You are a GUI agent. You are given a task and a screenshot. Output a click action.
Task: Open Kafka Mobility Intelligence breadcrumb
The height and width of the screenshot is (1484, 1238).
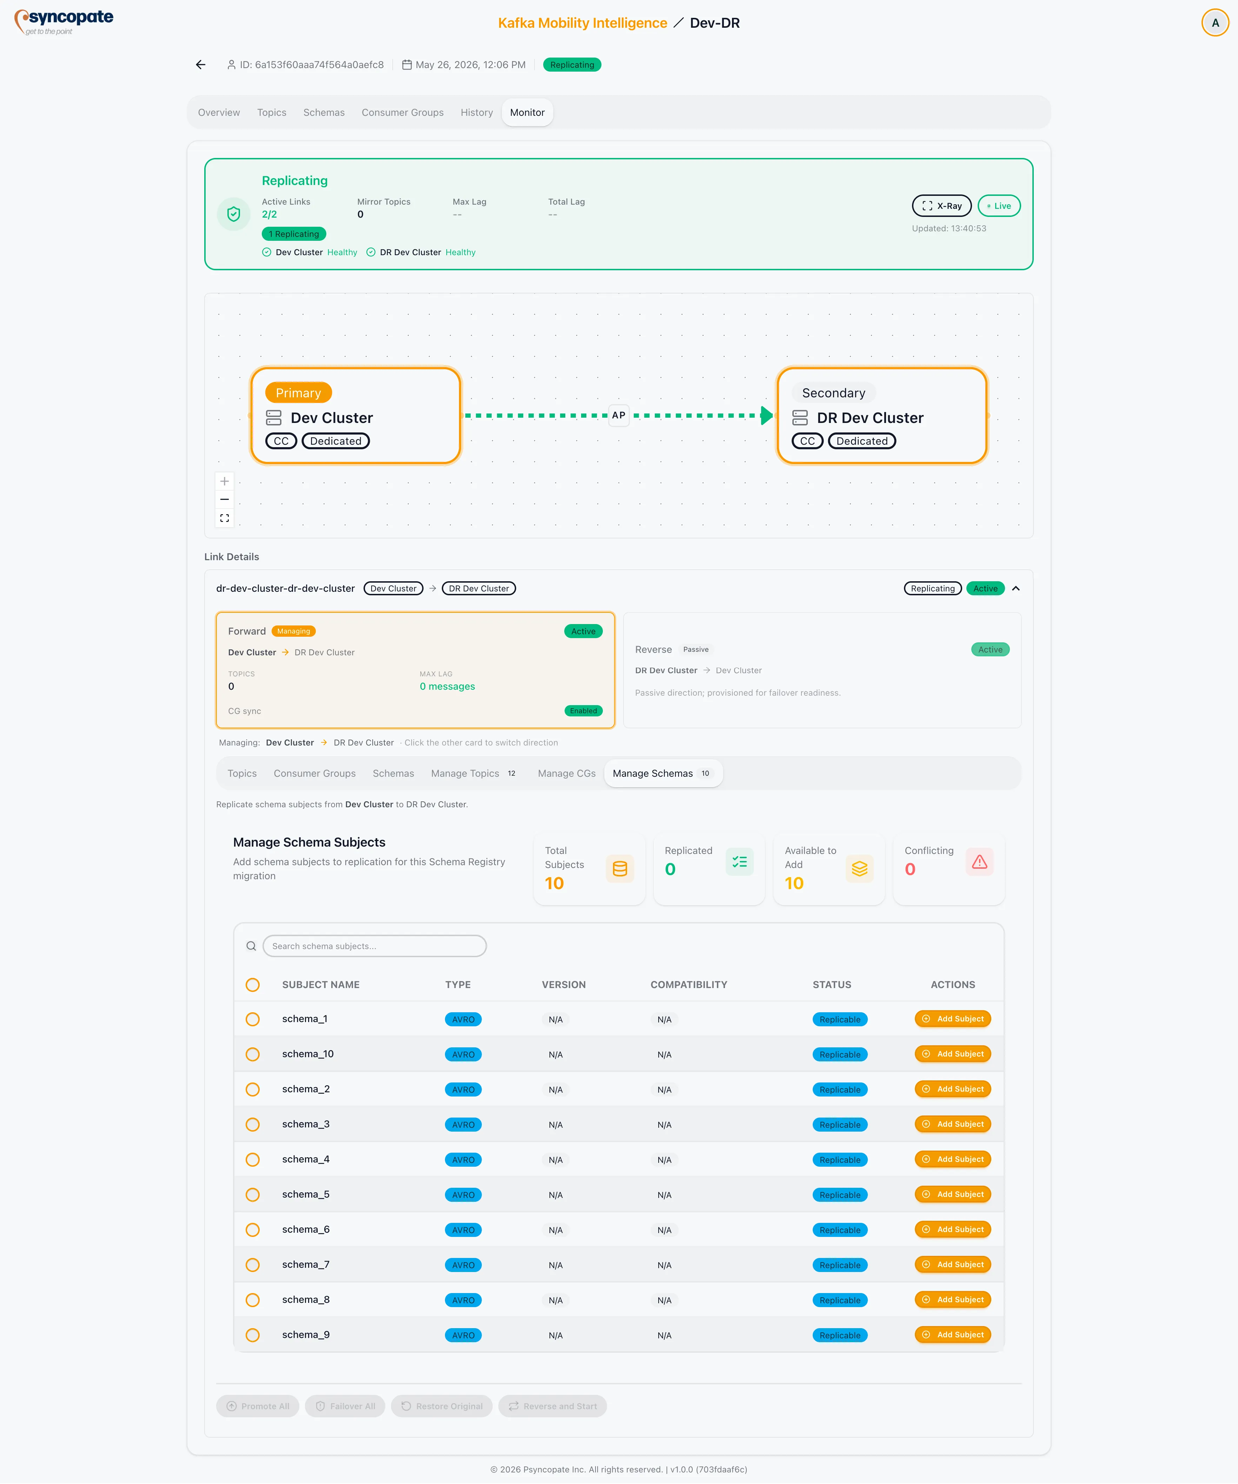click(582, 22)
